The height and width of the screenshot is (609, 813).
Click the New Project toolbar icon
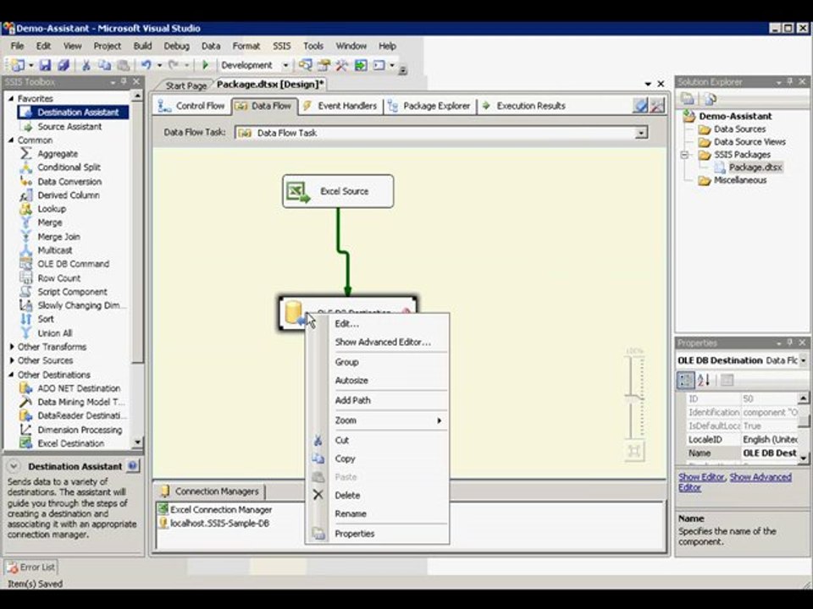pyautogui.click(x=18, y=65)
